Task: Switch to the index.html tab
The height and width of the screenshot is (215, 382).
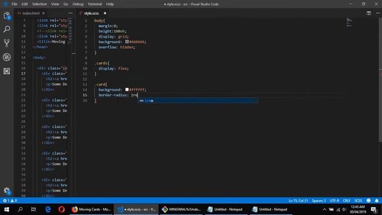Action: tap(30, 13)
